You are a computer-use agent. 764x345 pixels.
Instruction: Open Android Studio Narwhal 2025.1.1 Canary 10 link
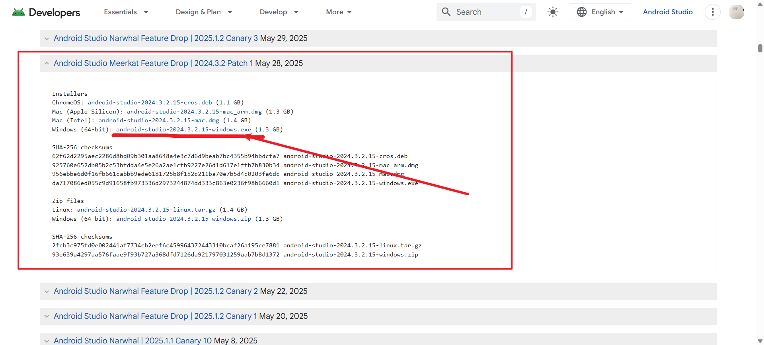tap(133, 341)
